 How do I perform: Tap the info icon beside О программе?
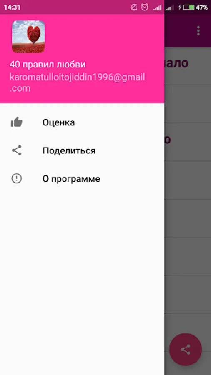[17, 178]
